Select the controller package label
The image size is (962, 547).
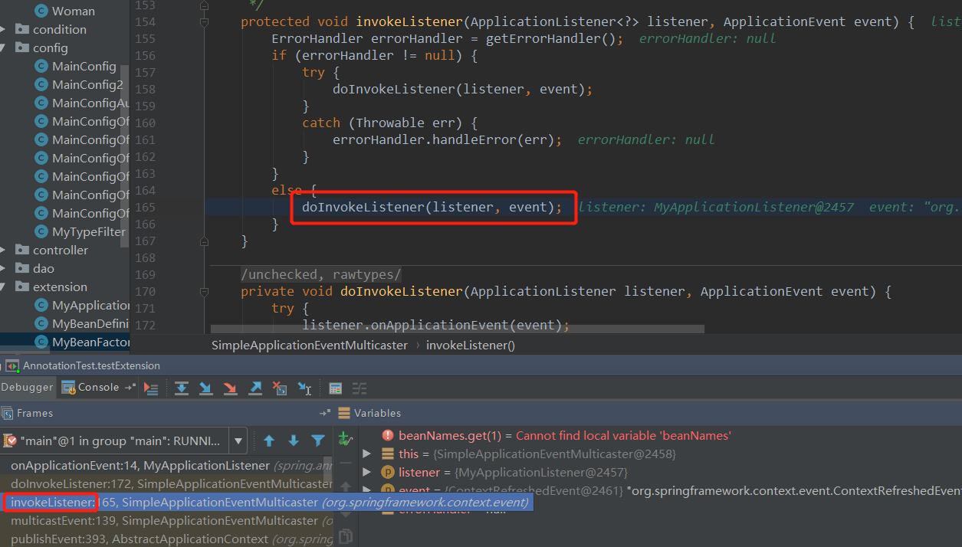60,250
